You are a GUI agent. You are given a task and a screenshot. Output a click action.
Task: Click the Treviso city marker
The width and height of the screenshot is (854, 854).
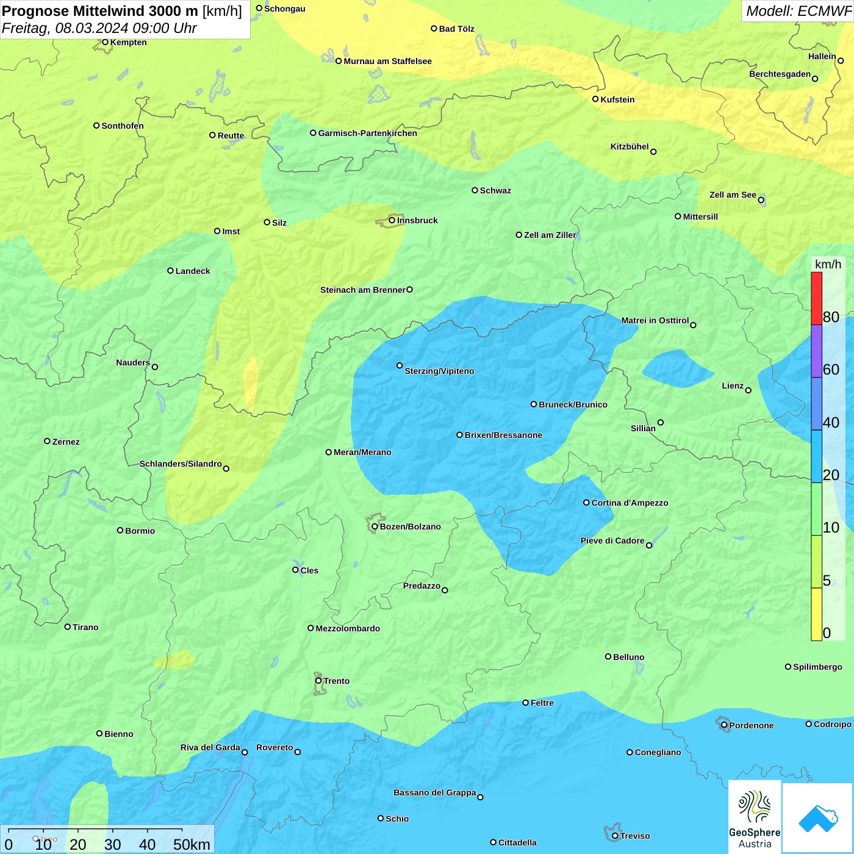tap(615, 836)
